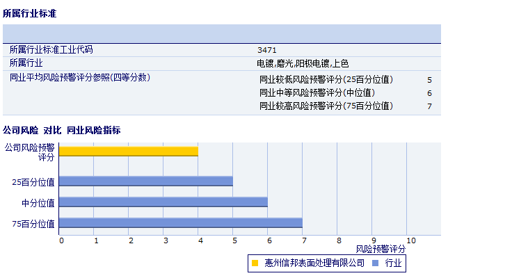Click the 惠州信邦表面处理有限公司 legend label

(314, 263)
